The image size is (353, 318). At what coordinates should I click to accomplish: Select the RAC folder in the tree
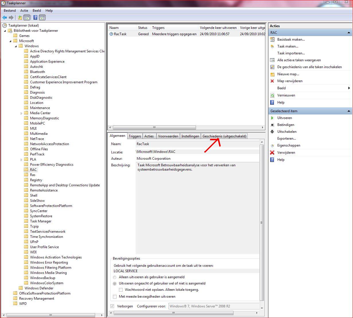point(33,170)
